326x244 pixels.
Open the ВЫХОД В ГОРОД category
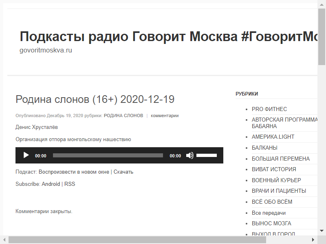pyautogui.click(x=273, y=233)
